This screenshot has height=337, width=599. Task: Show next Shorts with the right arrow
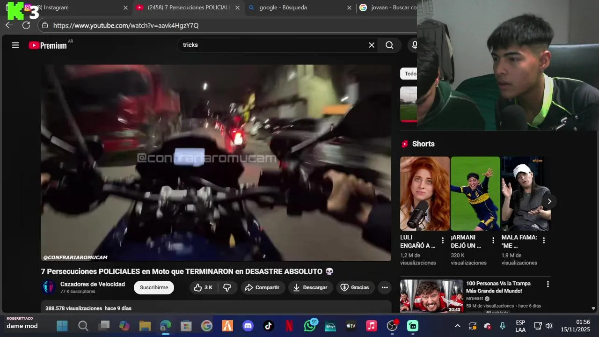tap(549, 201)
